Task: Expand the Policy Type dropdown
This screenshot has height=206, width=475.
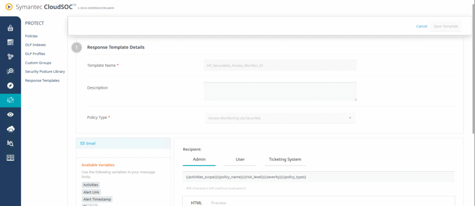Action: pyautogui.click(x=280, y=118)
